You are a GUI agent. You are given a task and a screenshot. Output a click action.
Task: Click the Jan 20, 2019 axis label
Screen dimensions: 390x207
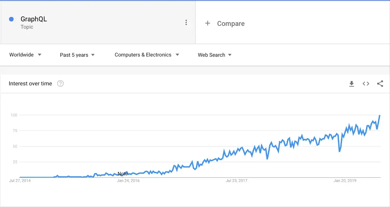tap(345, 181)
